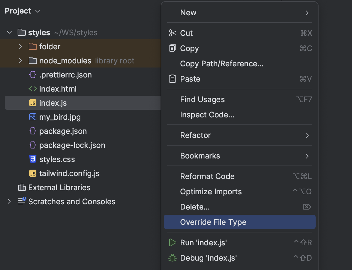Expand the folder directory
Screen dimensions: 352x270
20,46
